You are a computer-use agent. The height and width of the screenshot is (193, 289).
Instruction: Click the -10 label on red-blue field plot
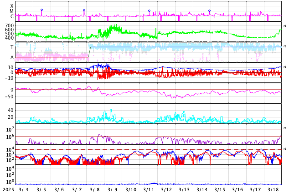click(x=9, y=78)
